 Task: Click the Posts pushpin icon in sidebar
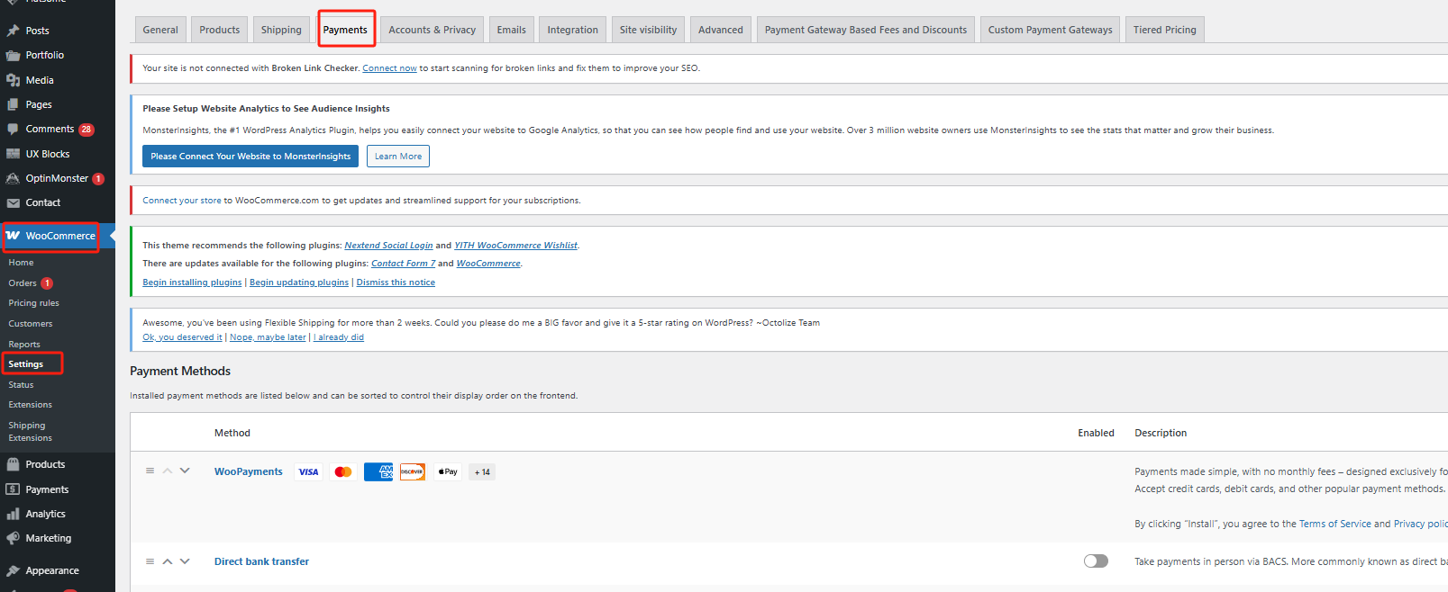(13, 31)
